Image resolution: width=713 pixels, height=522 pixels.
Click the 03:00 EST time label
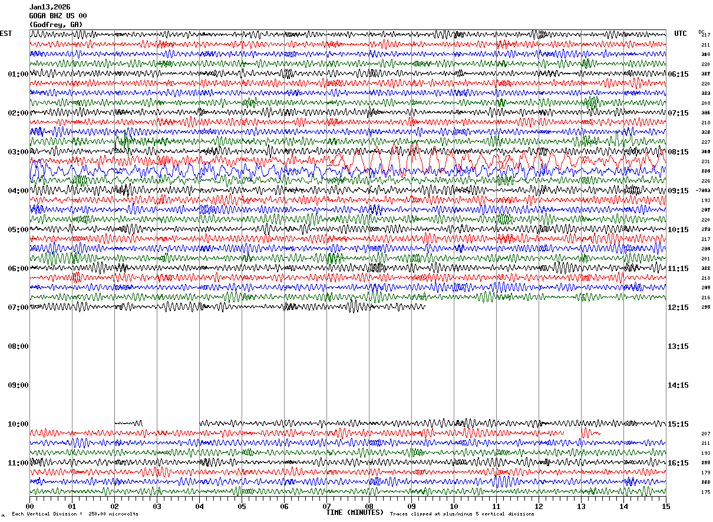click(x=18, y=152)
